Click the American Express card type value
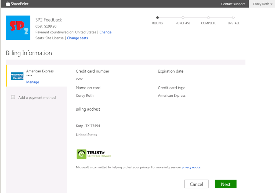This screenshot has width=275, height=193. tap(172, 96)
